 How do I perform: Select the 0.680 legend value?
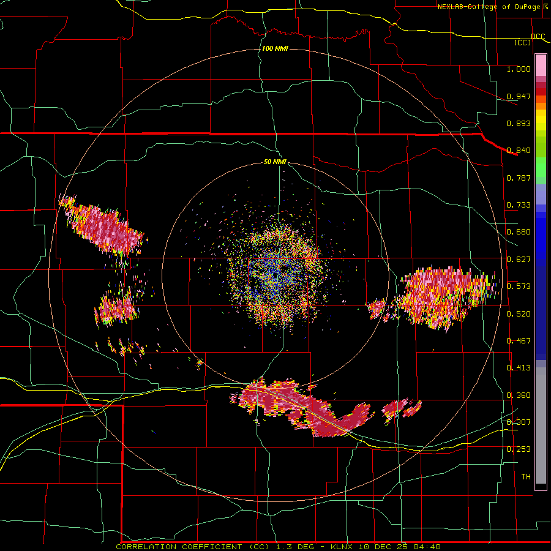(x=519, y=232)
